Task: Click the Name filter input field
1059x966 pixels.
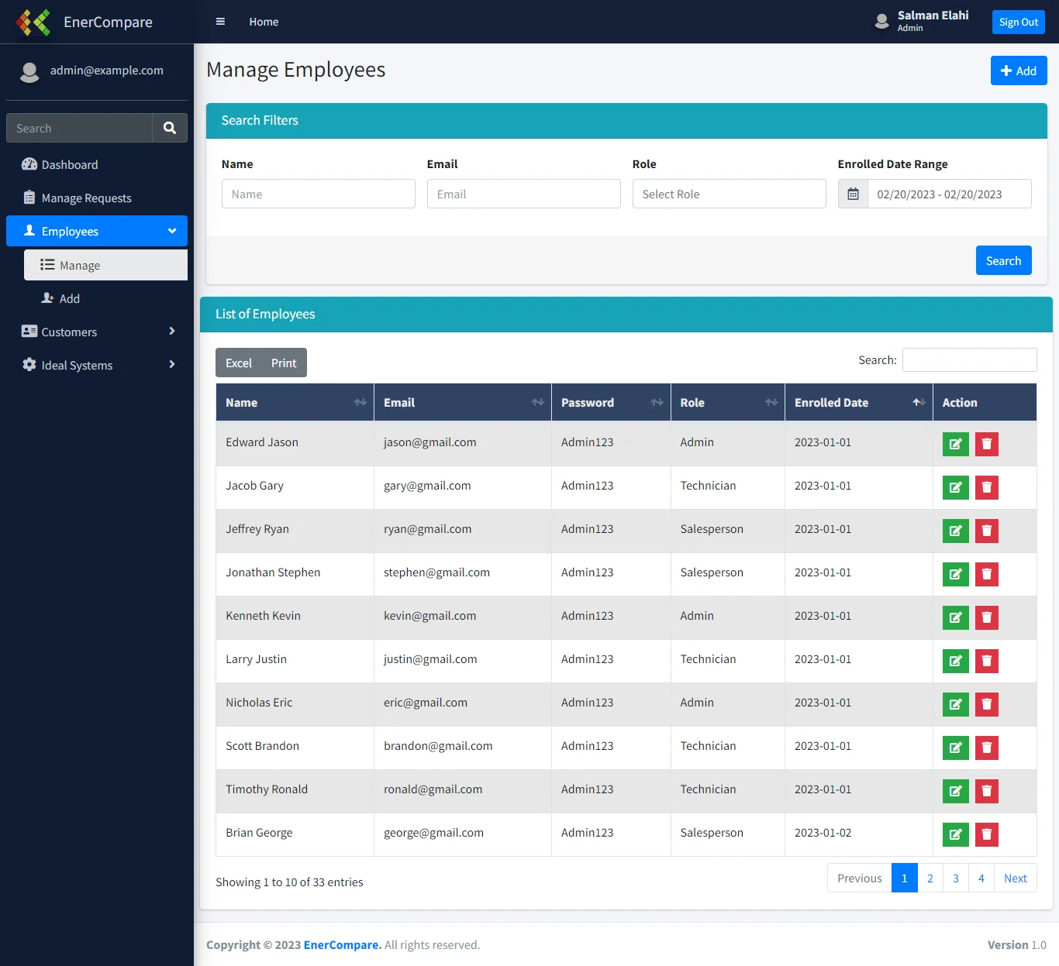Action: point(318,194)
